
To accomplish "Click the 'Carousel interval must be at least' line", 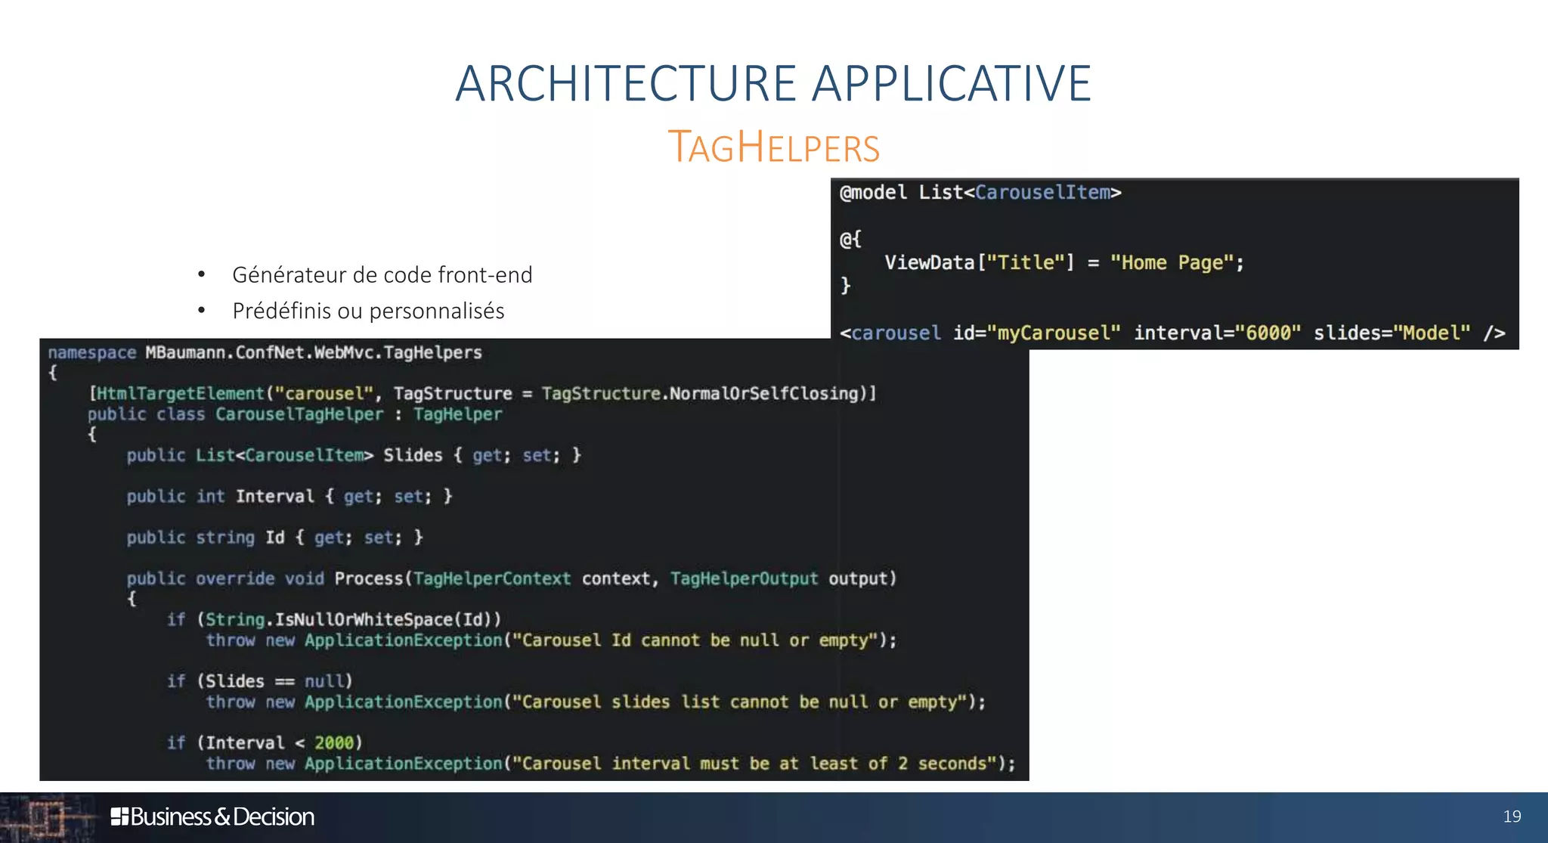I will point(611,764).
